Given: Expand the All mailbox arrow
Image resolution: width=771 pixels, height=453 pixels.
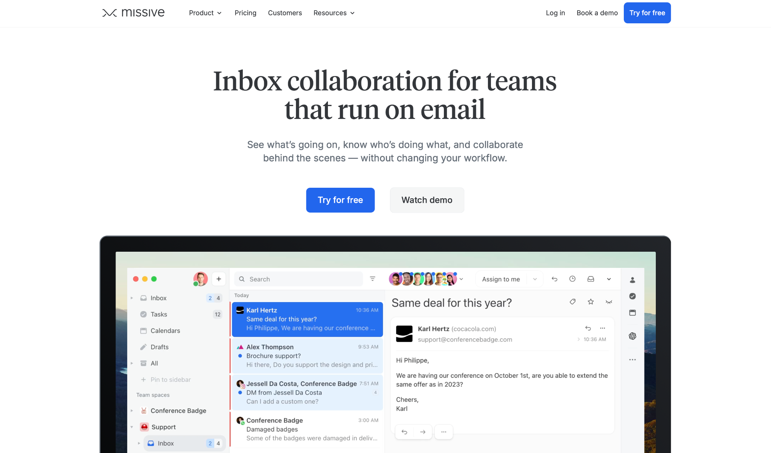Looking at the screenshot, I should [132, 363].
